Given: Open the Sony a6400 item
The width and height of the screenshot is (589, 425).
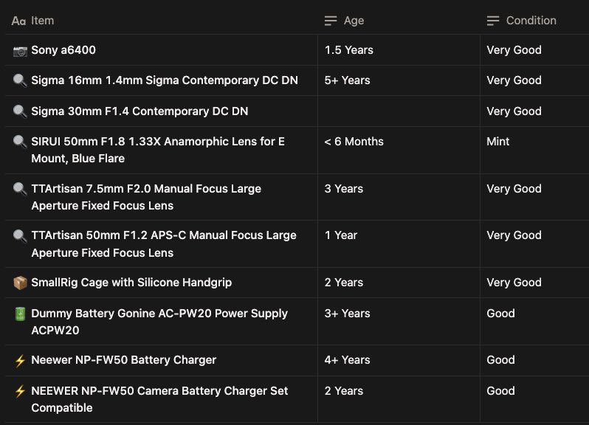Looking at the screenshot, I should coord(63,50).
